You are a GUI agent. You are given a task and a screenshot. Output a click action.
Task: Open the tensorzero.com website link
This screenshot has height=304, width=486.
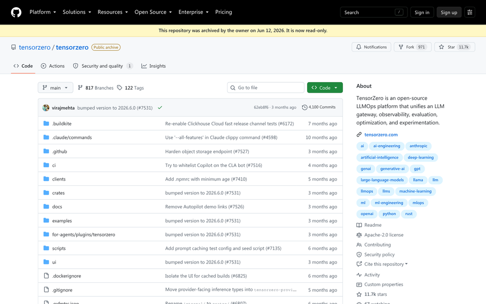pyautogui.click(x=381, y=134)
